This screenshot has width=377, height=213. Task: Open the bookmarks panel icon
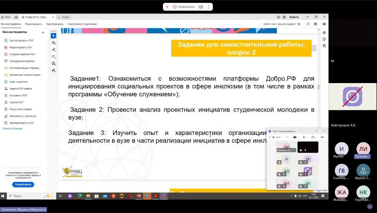point(324,39)
